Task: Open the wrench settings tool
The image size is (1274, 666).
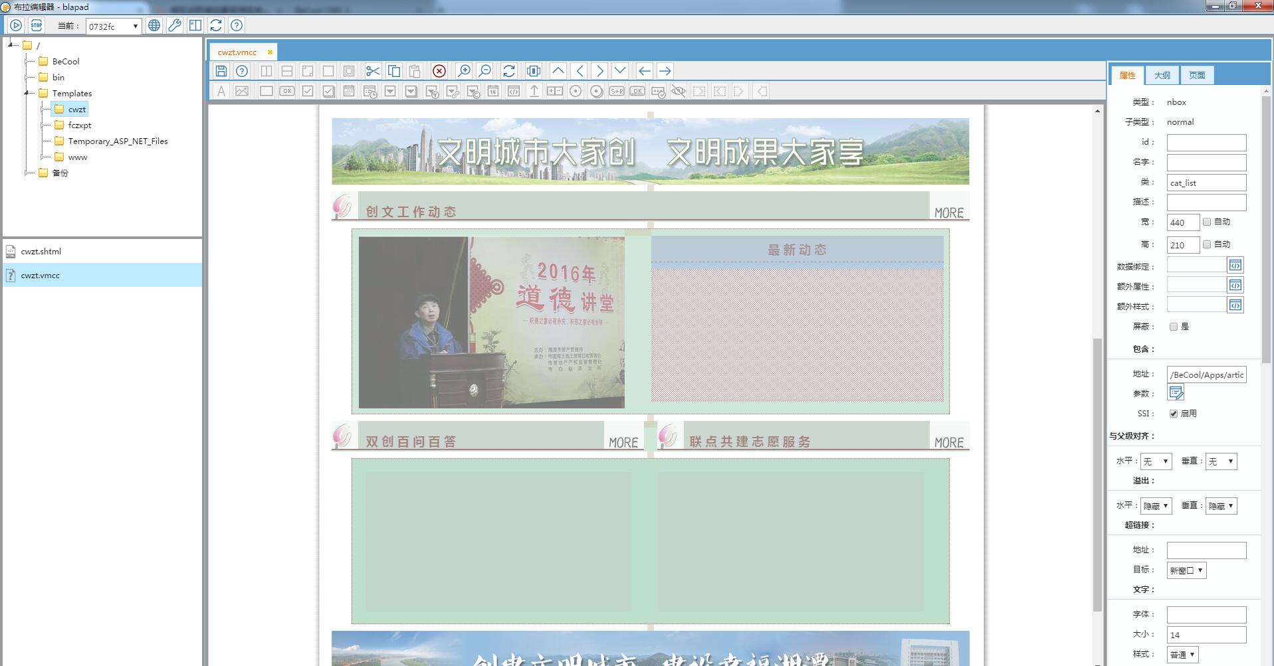Action: pos(175,25)
